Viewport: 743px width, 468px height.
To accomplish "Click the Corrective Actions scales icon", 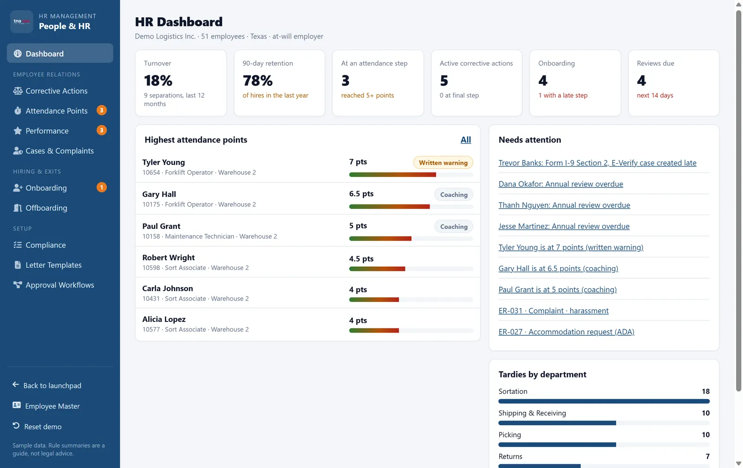I will (x=18, y=91).
